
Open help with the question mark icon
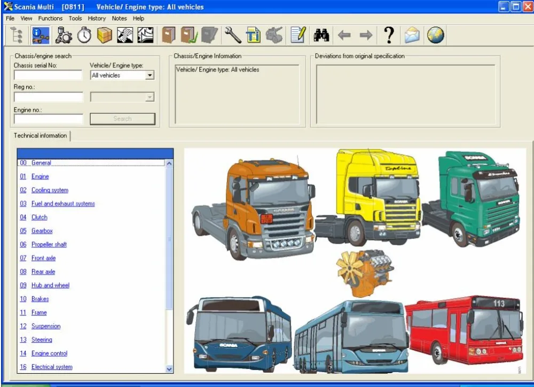click(389, 35)
